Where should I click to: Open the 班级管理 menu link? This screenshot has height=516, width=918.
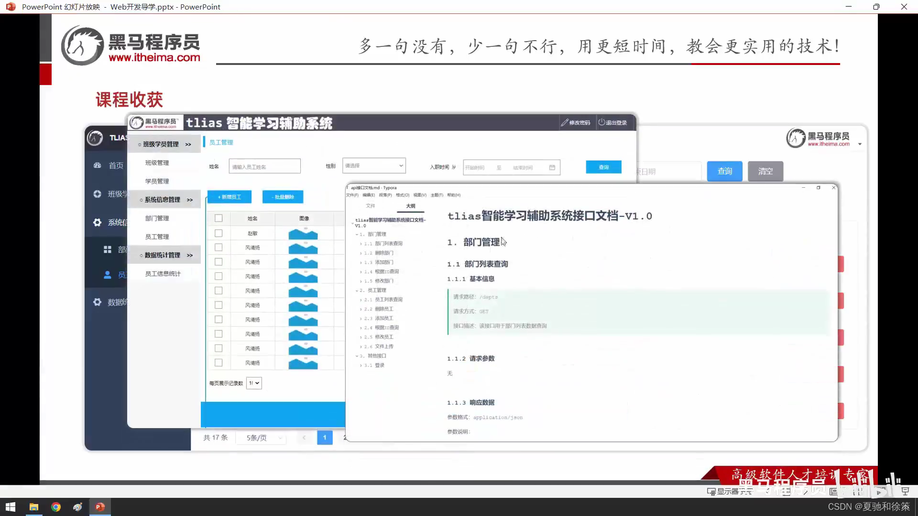point(157,163)
